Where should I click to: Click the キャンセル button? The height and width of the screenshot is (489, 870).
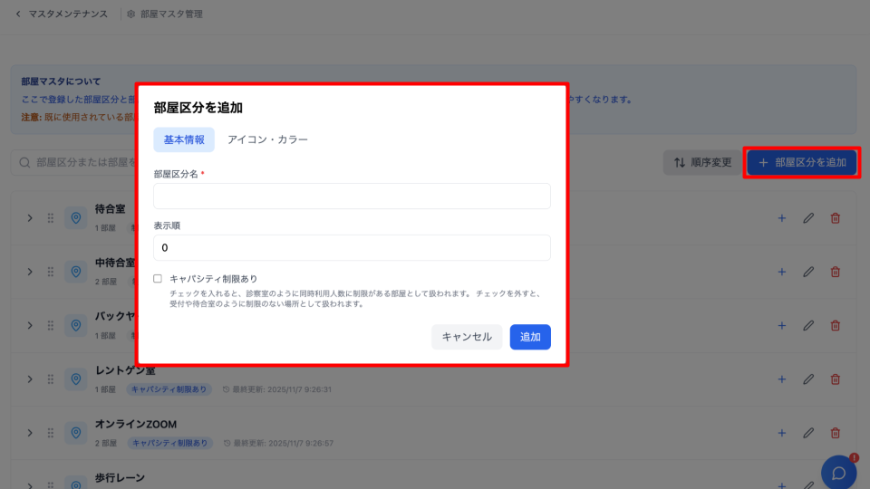[467, 337]
